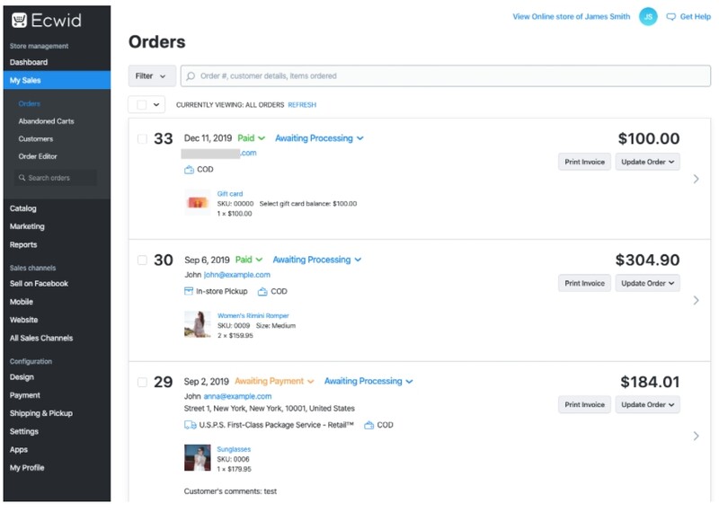
Task: Open order 33 details with right arrow
Action: (x=696, y=179)
